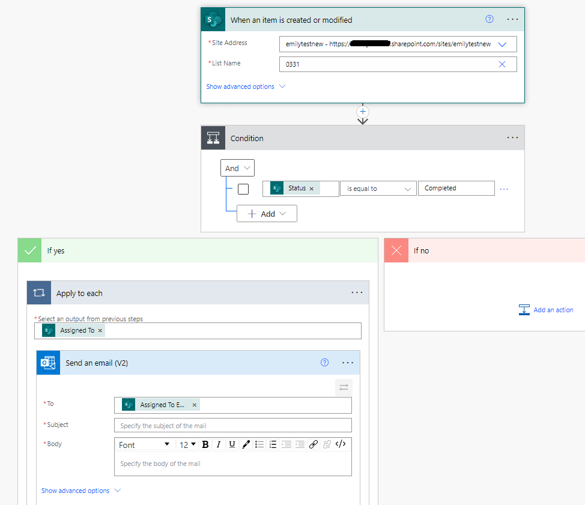Select Bold formatting in the email body toolbar
Viewport: 585px width, 505px height.
coord(205,444)
